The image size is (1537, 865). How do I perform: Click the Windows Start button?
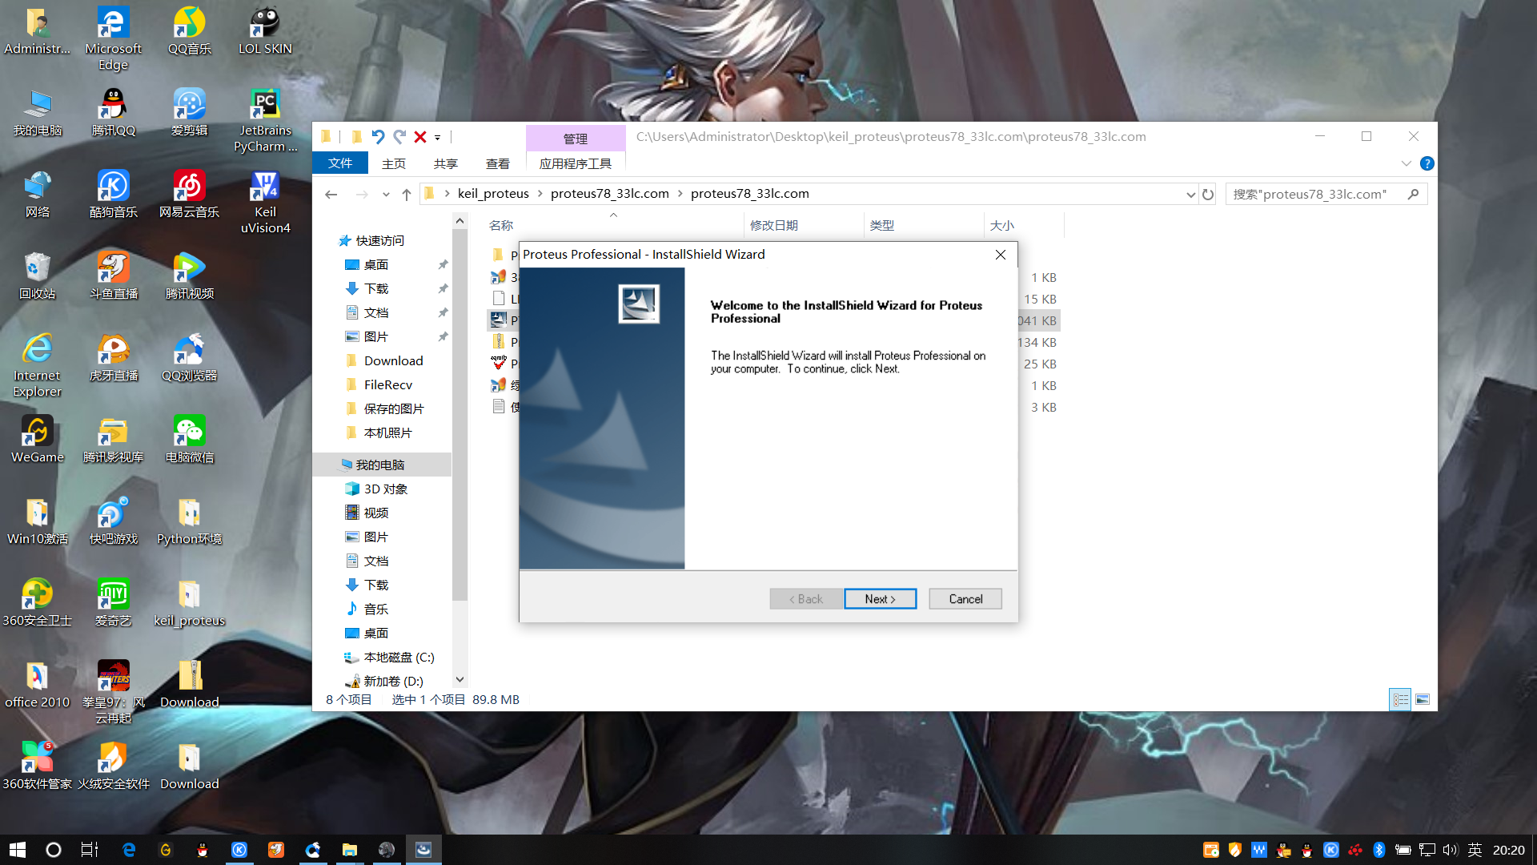click(x=18, y=850)
